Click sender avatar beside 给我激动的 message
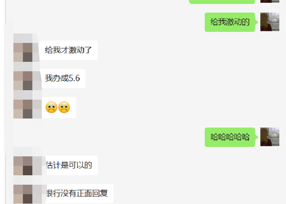 click(x=269, y=22)
